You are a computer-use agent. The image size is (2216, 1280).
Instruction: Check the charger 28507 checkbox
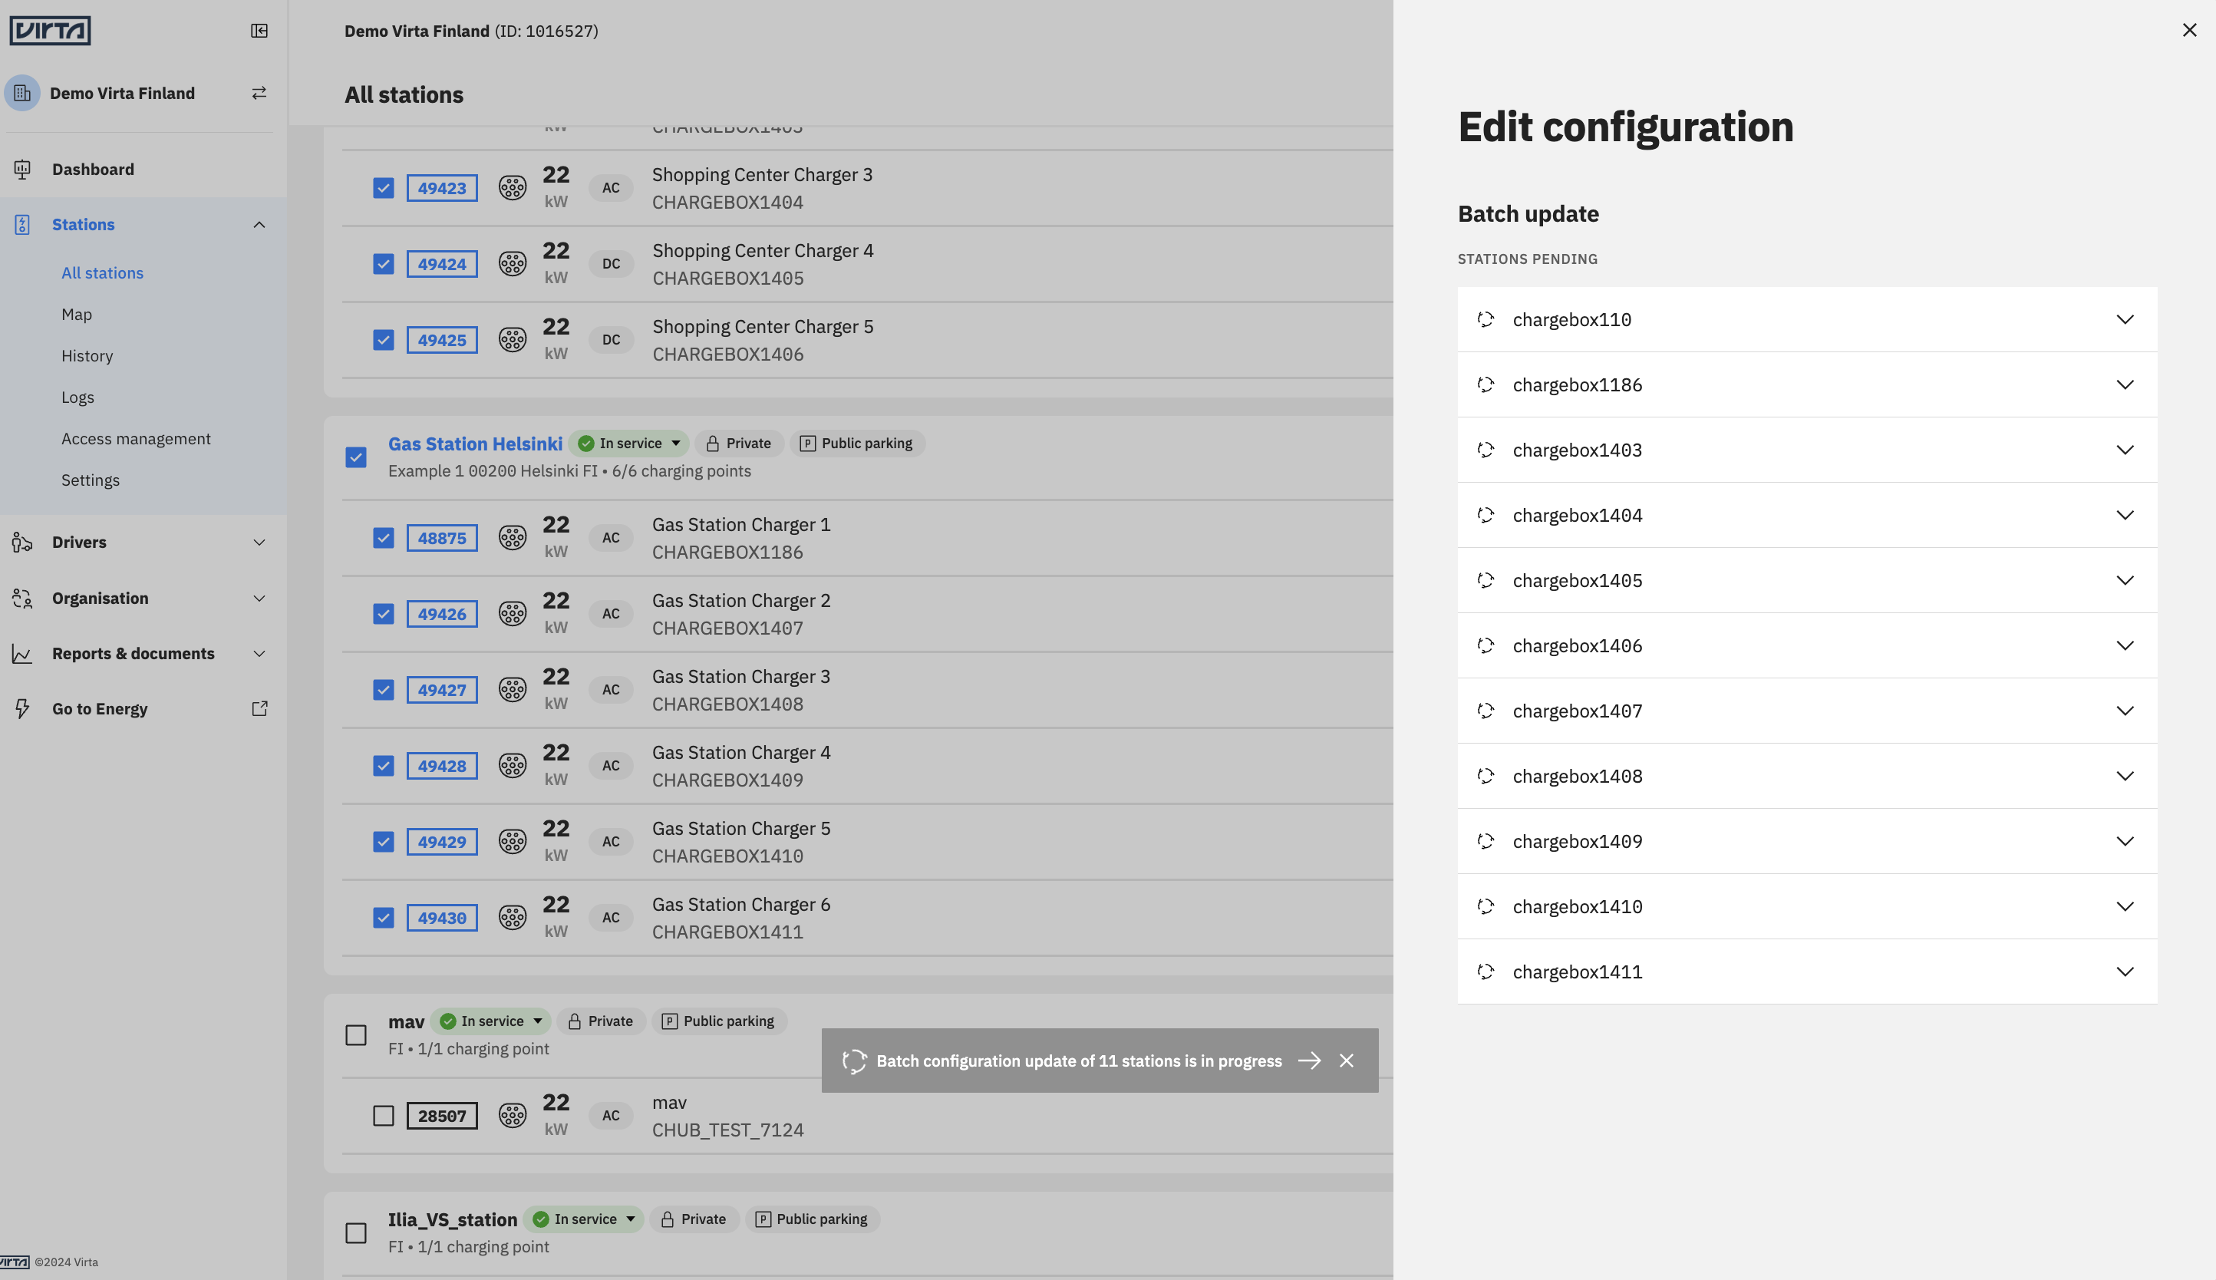383,1116
